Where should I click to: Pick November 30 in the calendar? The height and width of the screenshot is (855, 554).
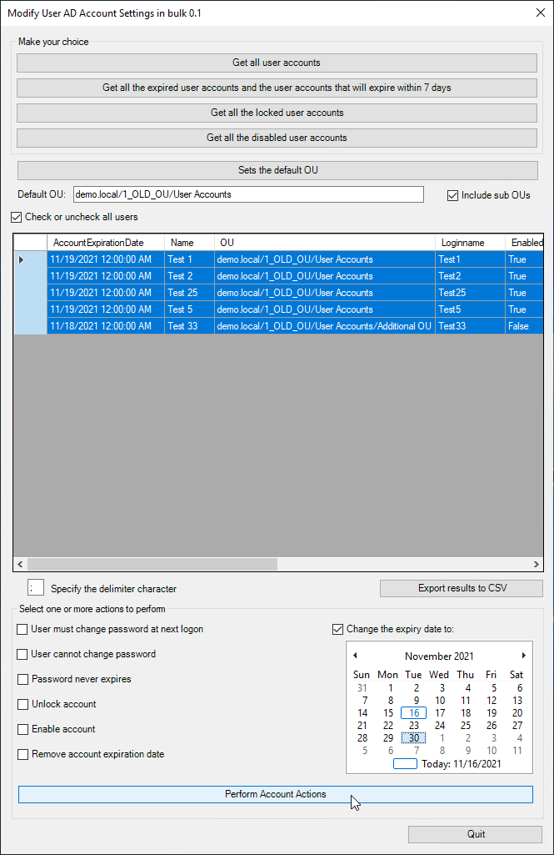pyautogui.click(x=413, y=738)
